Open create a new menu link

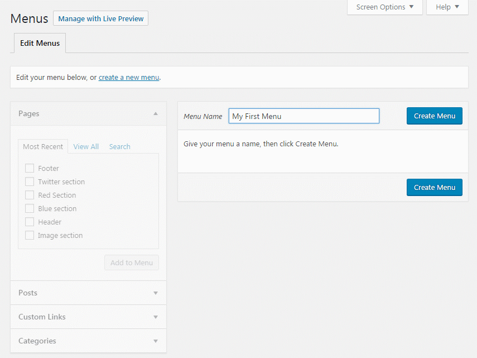[x=129, y=77]
